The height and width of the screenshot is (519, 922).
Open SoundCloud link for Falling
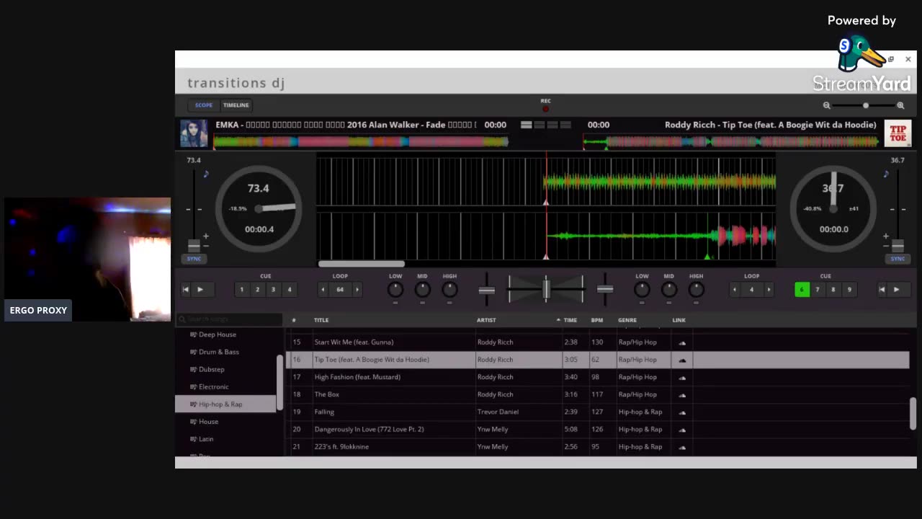click(682, 412)
